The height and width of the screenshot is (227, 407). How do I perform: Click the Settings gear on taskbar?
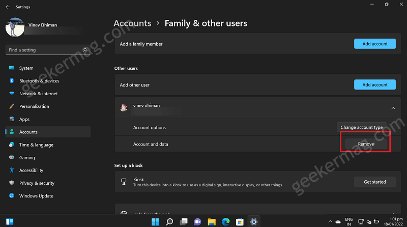253,222
